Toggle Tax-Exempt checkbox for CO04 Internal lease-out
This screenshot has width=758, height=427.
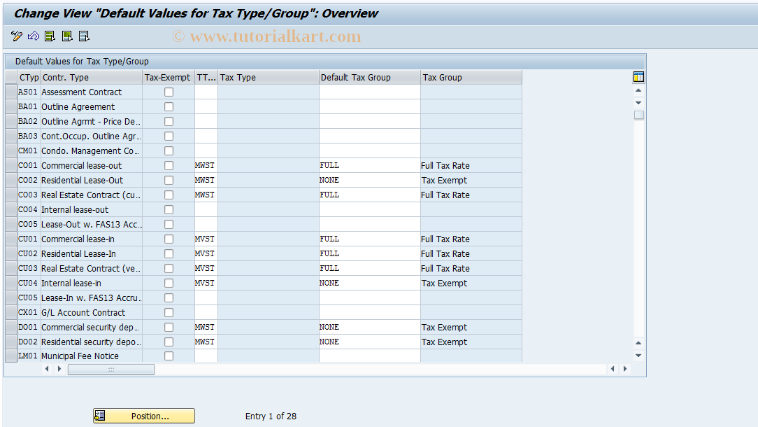click(169, 209)
